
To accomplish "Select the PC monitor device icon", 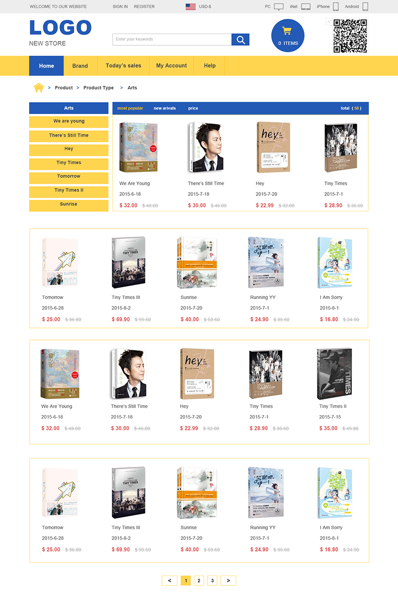I will click(279, 6).
